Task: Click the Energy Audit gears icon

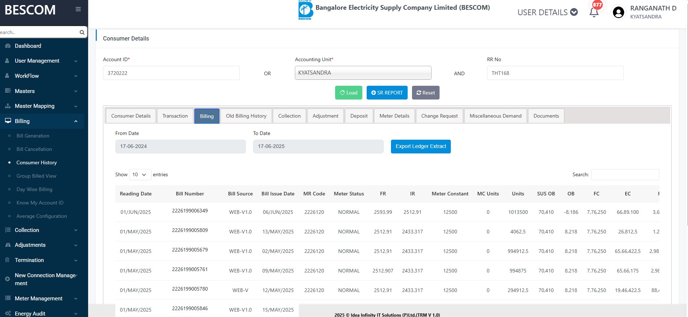Action: [x=8, y=313]
